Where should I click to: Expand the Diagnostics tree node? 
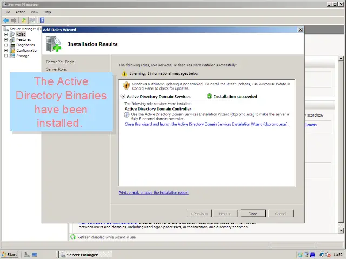(x=6, y=45)
